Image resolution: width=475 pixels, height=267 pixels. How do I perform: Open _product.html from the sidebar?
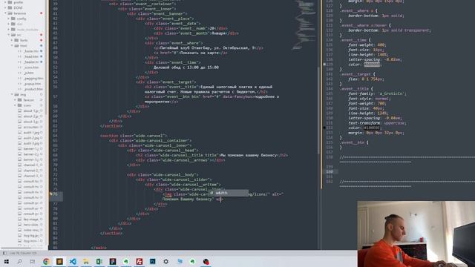pos(33,89)
